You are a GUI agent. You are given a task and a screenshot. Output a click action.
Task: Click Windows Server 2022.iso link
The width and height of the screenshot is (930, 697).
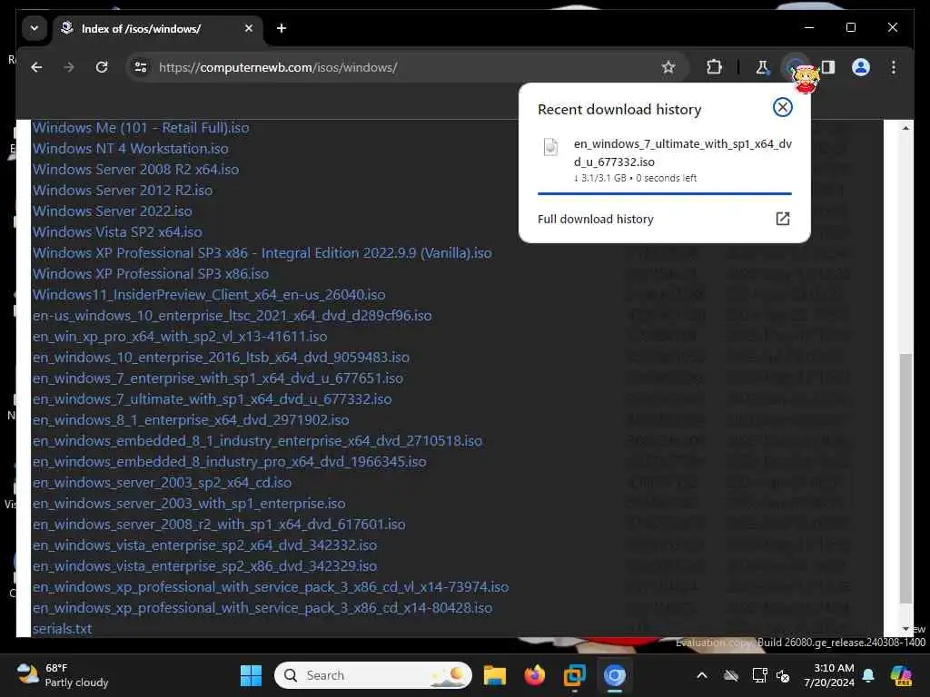click(x=113, y=211)
